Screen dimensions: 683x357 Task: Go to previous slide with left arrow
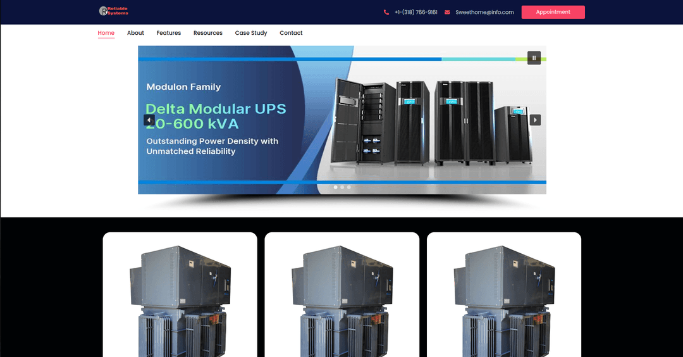149,120
